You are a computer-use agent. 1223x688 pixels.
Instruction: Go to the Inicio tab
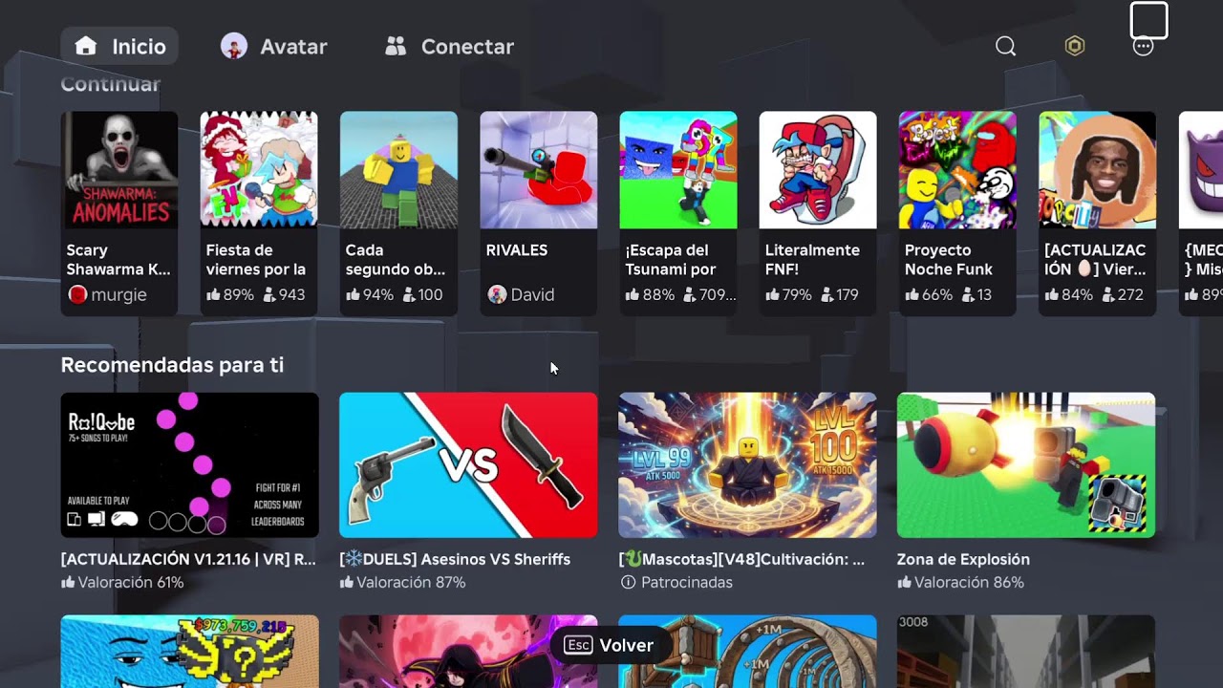pyautogui.click(x=119, y=46)
